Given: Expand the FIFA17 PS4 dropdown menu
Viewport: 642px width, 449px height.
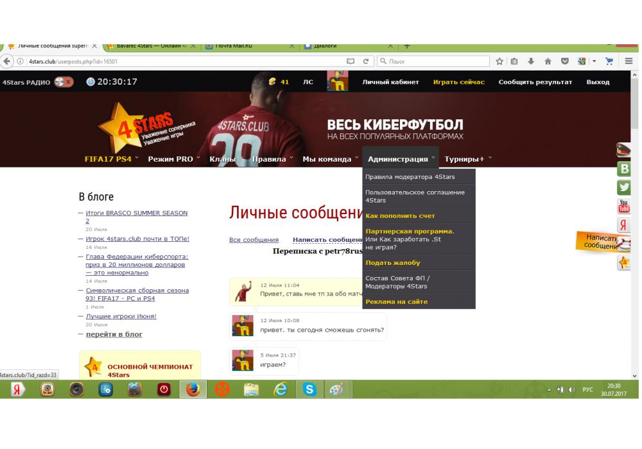Looking at the screenshot, I should 112,159.
